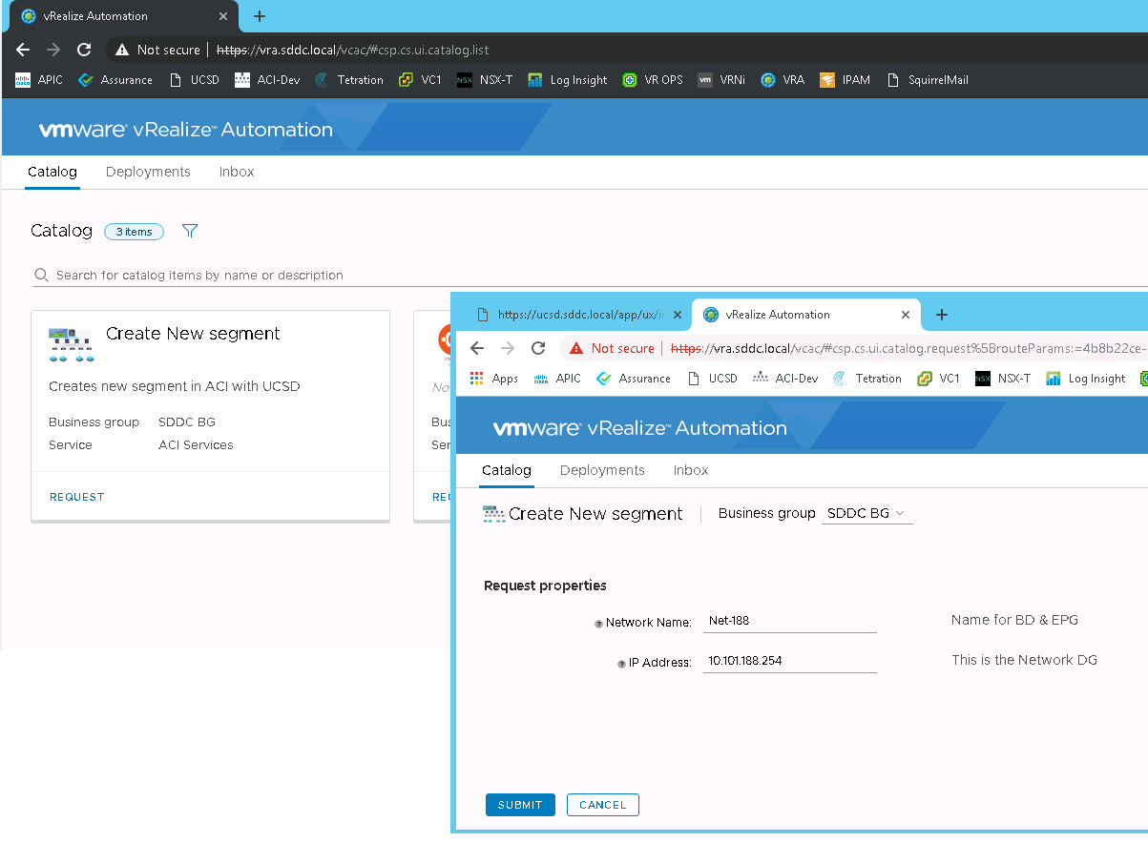The height and width of the screenshot is (843, 1148).
Task: Switch to the Deployments tab in front window
Action: 602,470
